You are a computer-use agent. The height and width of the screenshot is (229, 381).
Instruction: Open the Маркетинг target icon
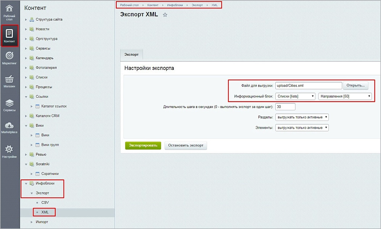pyautogui.click(x=9, y=56)
